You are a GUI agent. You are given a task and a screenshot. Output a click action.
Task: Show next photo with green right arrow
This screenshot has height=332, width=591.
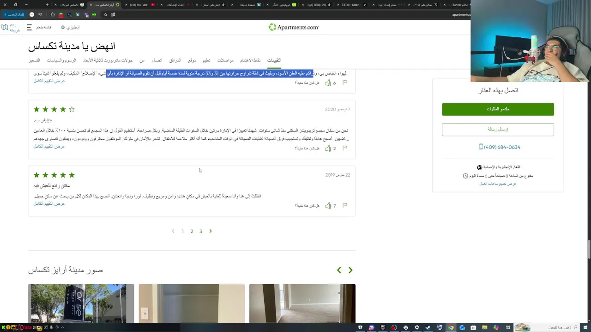click(x=350, y=270)
